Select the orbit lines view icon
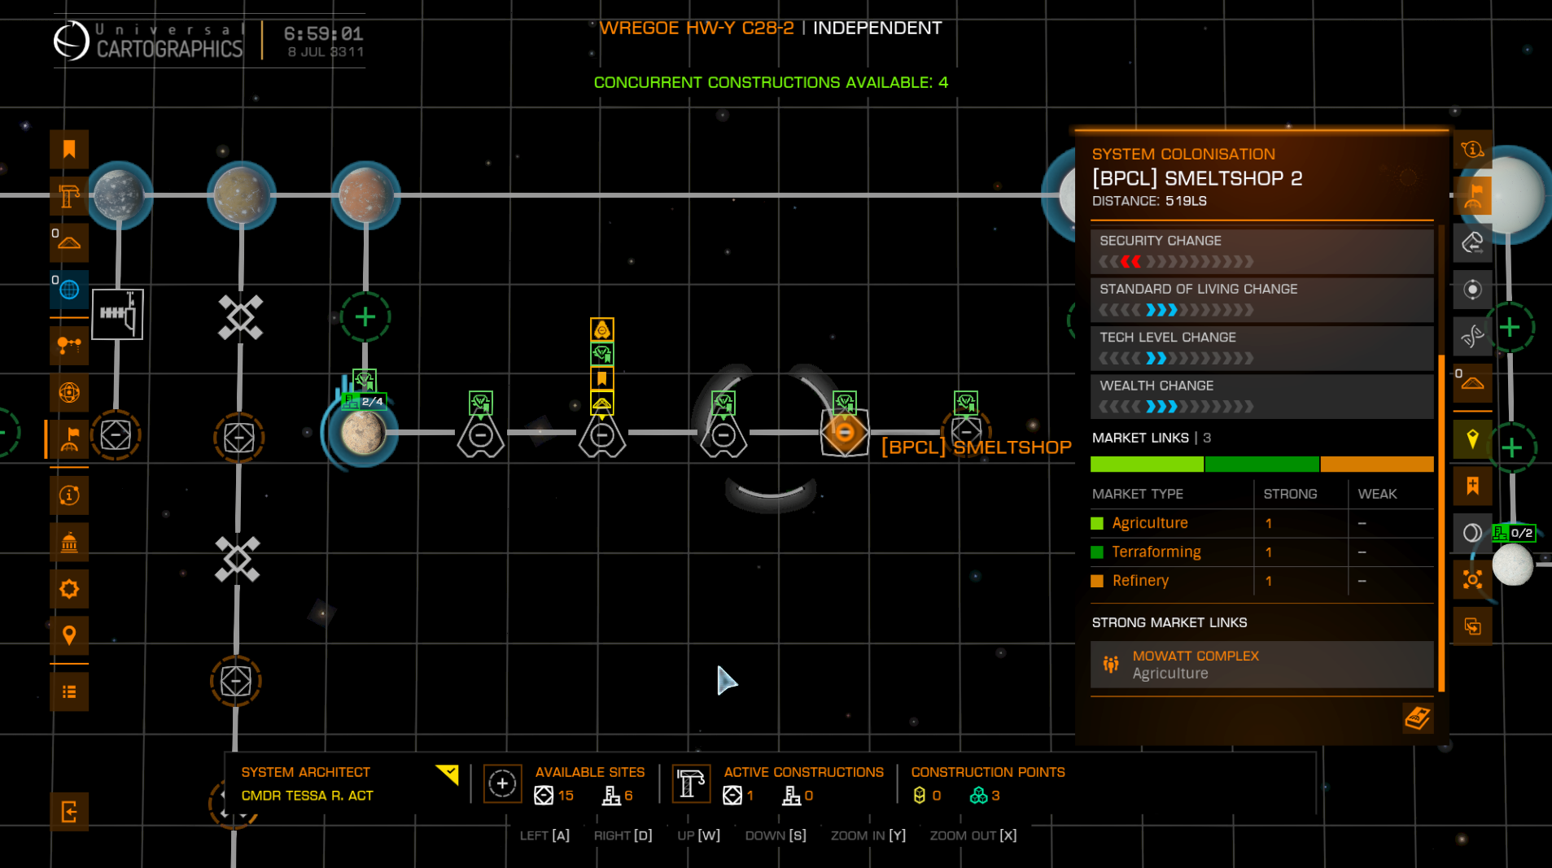The height and width of the screenshot is (868, 1552). [69, 346]
